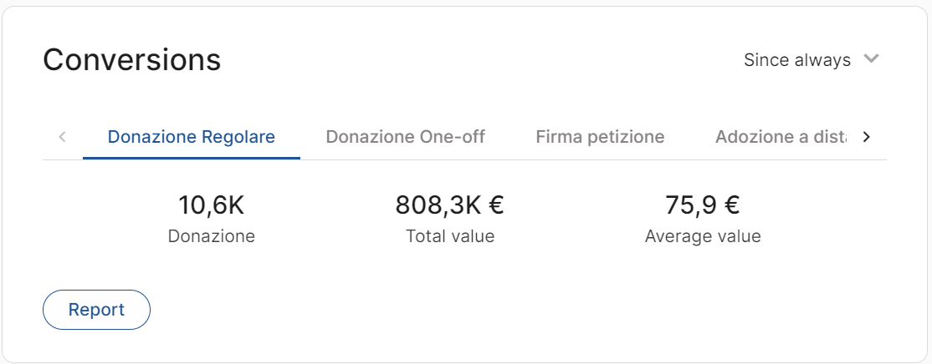The width and height of the screenshot is (932, 364).
Task: Show the Adozione a distanza tab
Action: tap(780, 137)
